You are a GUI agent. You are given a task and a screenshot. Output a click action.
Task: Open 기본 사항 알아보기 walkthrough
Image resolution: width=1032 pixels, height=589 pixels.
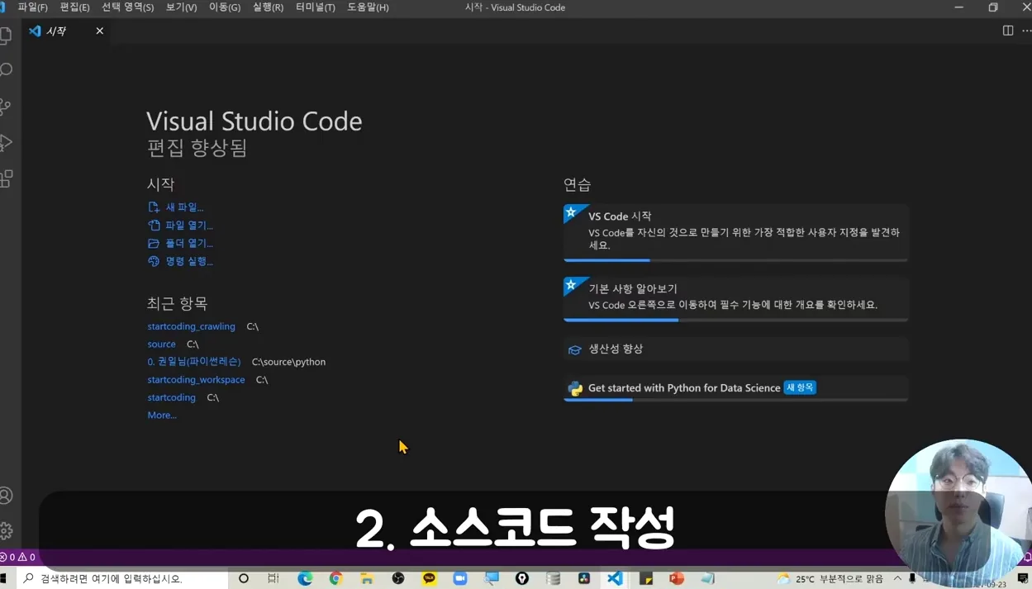[x=735, y=298]
